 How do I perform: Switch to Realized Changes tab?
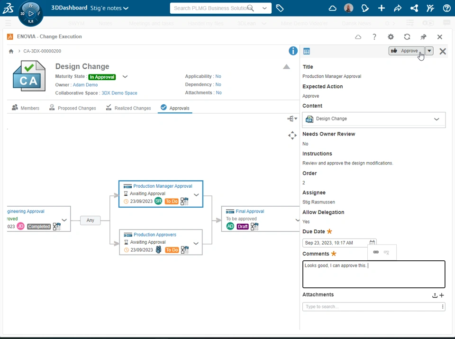tap(128, 108)
